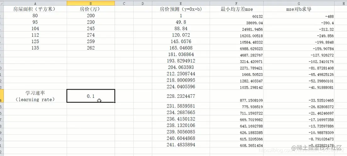The image size is (347, 156).
Task: Click the 房价预测（y=0x+b) header cell
Action: [181, 9]
